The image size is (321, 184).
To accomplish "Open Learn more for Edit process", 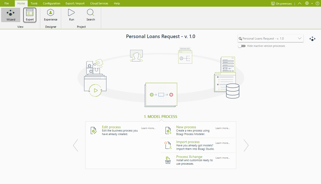I will [x=148, y=128].
